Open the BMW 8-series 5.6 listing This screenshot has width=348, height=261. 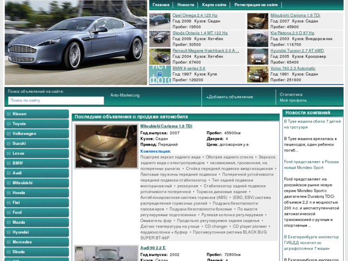coord(189,68)
